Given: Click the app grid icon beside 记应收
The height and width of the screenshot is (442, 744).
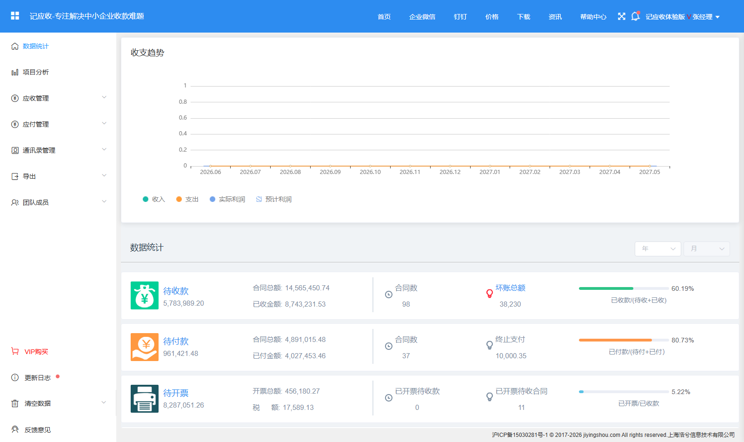Looking at the screenshot, I should tap(15, 16).
